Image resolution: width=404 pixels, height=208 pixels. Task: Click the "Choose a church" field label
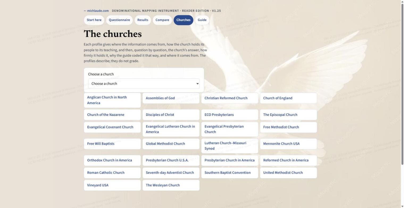[x=101, y=74]
